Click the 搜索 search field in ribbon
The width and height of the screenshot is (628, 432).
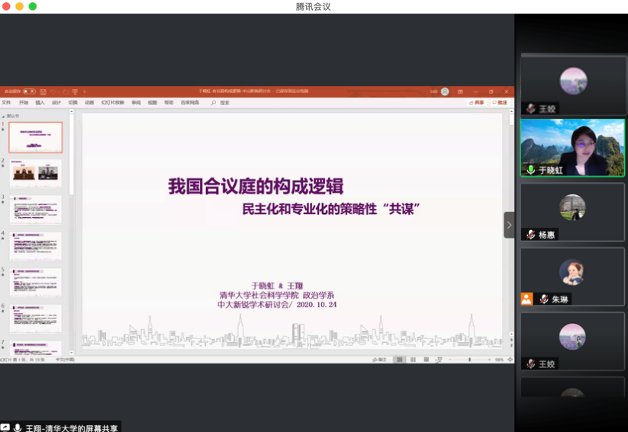click(224, 103)
